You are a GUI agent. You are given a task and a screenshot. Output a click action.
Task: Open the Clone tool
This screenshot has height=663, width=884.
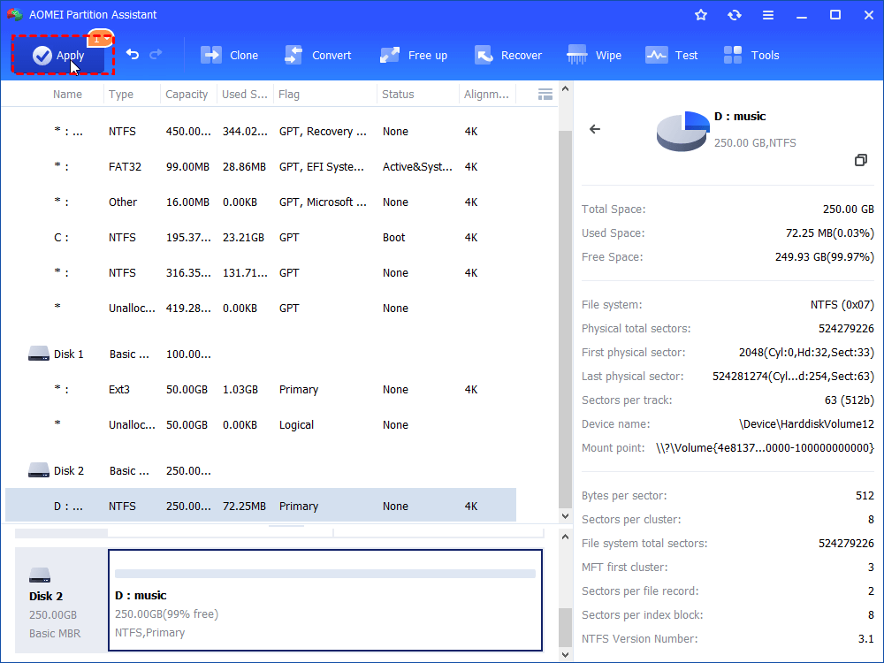click(230, 55)
